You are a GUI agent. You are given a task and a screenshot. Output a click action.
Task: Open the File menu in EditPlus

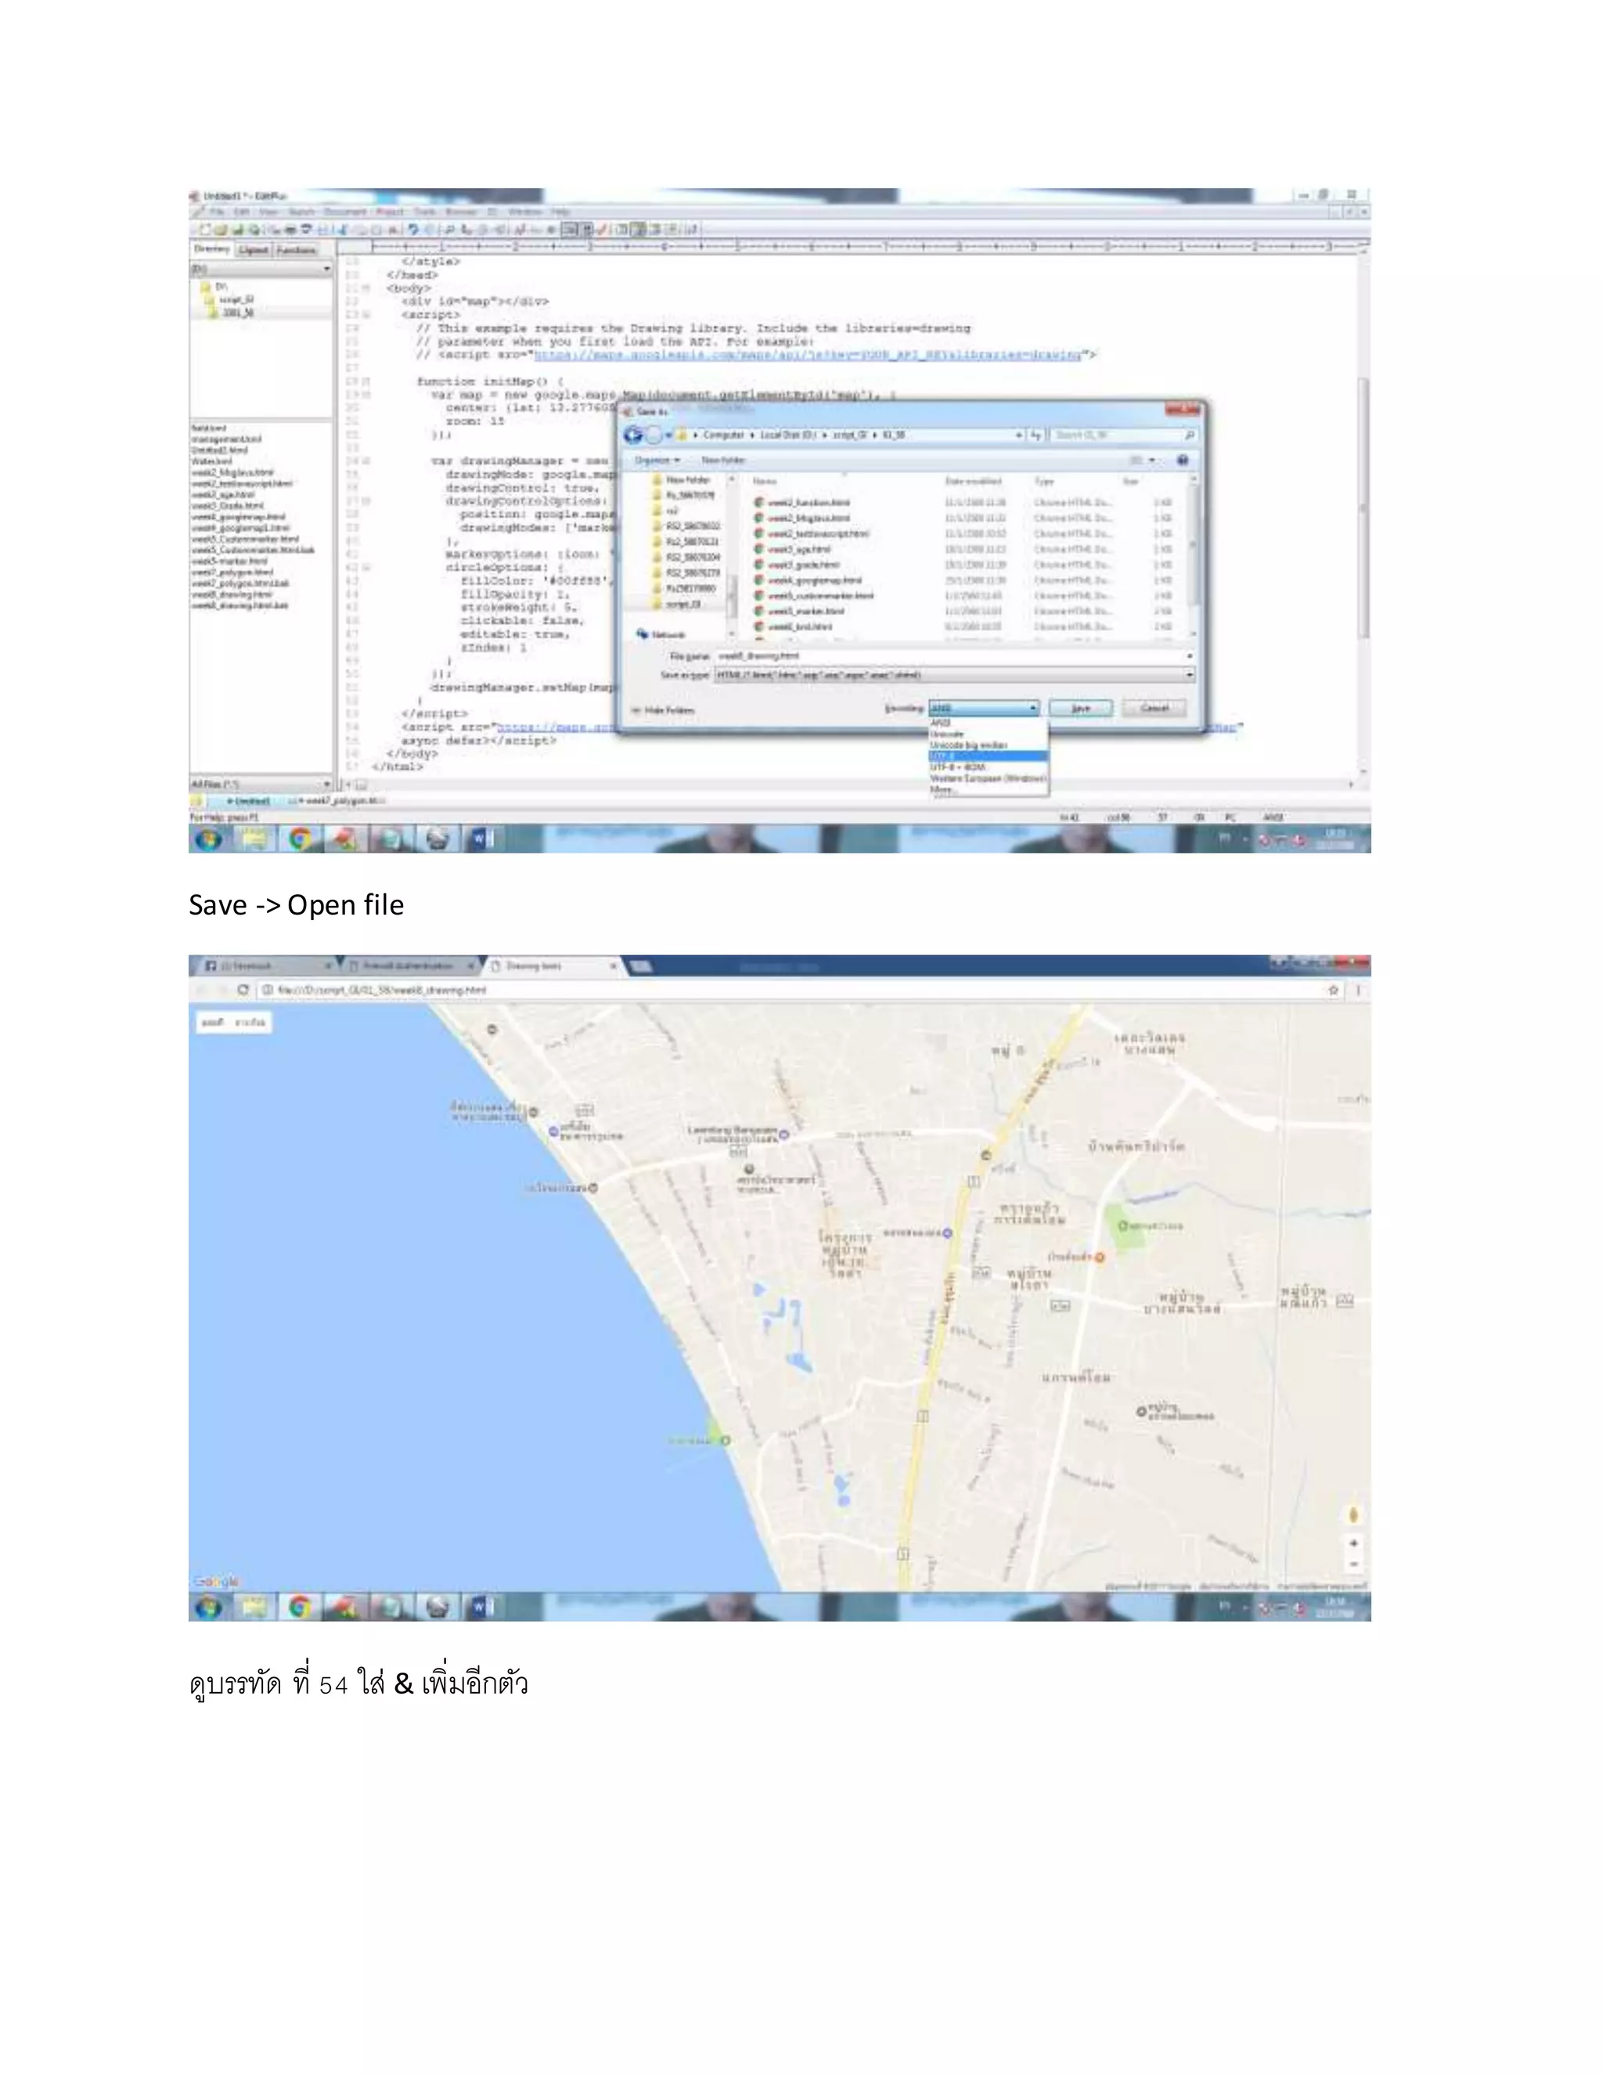218,212
